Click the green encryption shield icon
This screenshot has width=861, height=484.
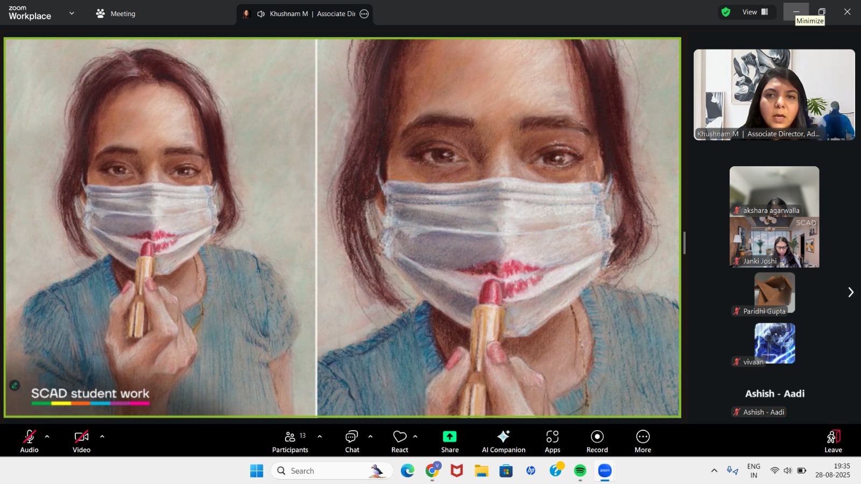(726, 12)
